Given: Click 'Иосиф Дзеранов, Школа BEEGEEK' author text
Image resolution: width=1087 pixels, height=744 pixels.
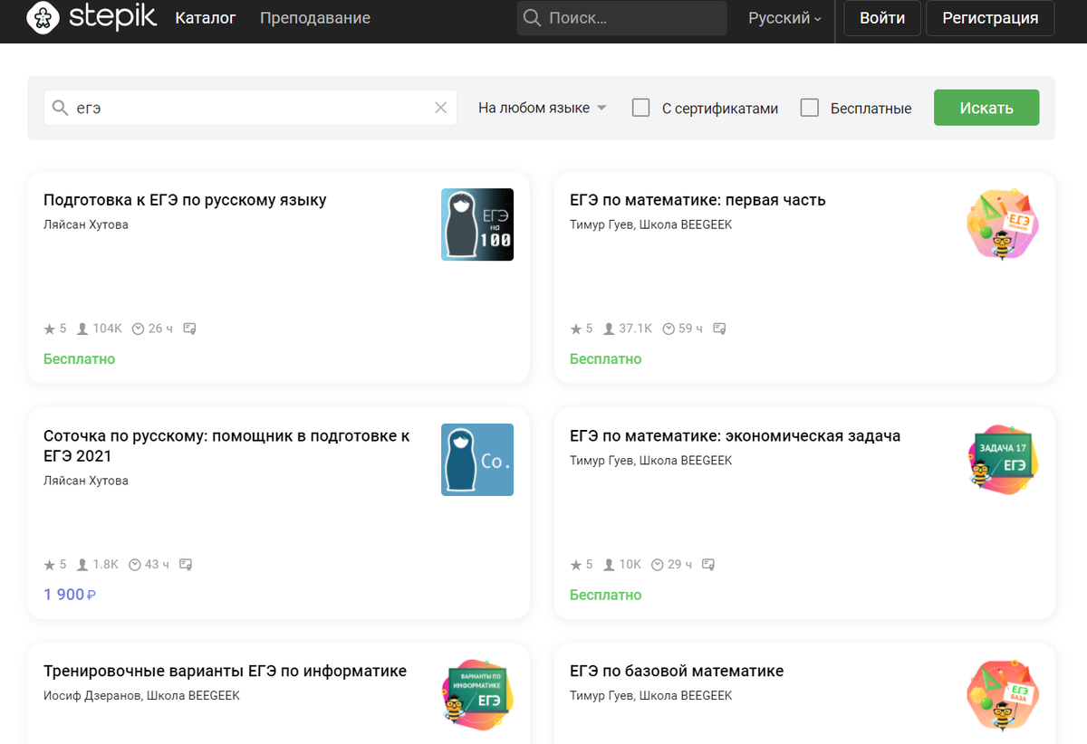Looking at the screenshot, I should point(141,696).
